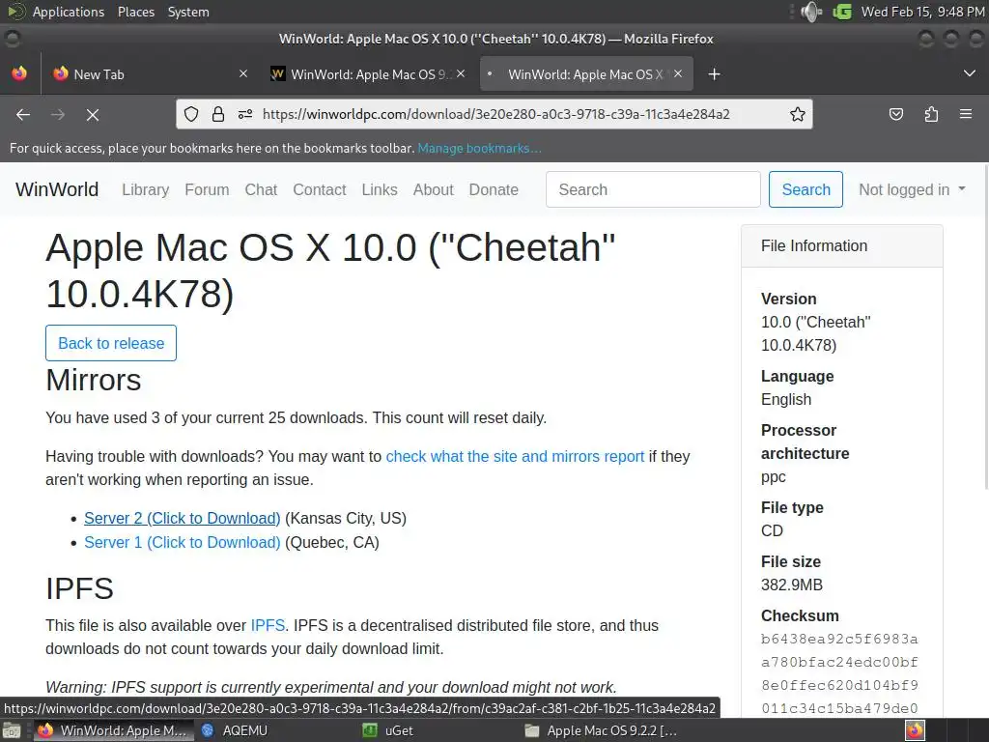
Task: Open the Links nav item
Action: pyautogui.click(x=380, y=189)
